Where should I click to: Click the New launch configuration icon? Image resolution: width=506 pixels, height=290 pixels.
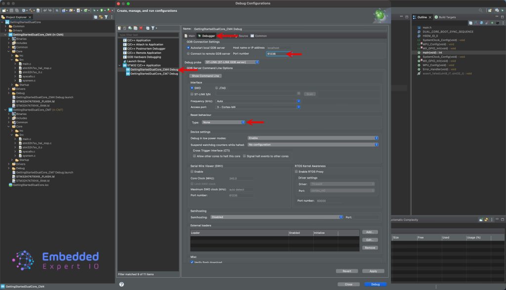[x=119, y=28]
